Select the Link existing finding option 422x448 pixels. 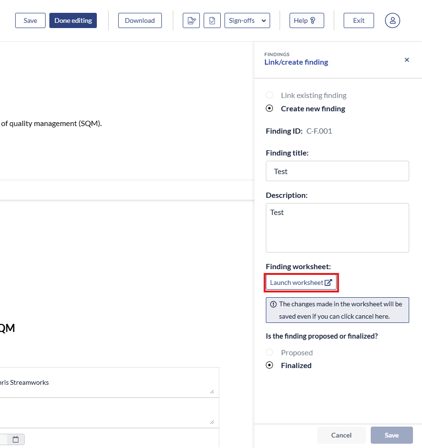pyautogui.click(x=270, y=95)
